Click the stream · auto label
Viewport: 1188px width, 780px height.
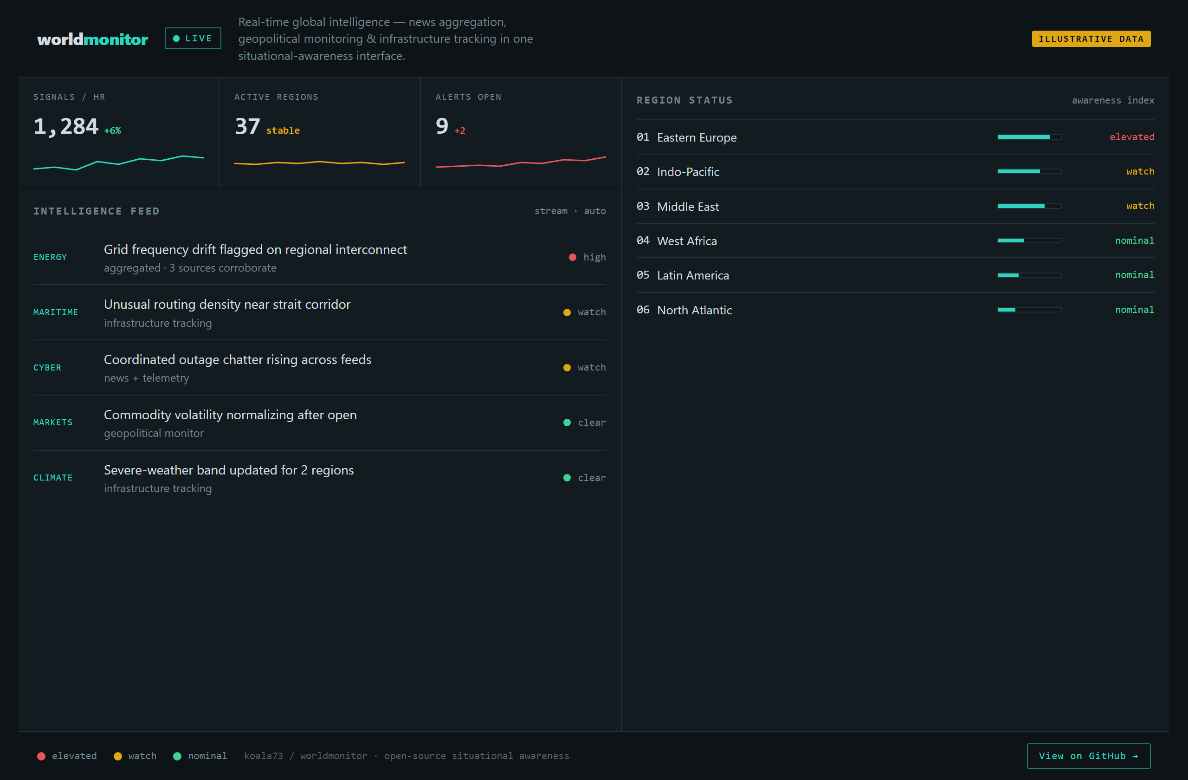pyautogui.click(x=570, y=211)
